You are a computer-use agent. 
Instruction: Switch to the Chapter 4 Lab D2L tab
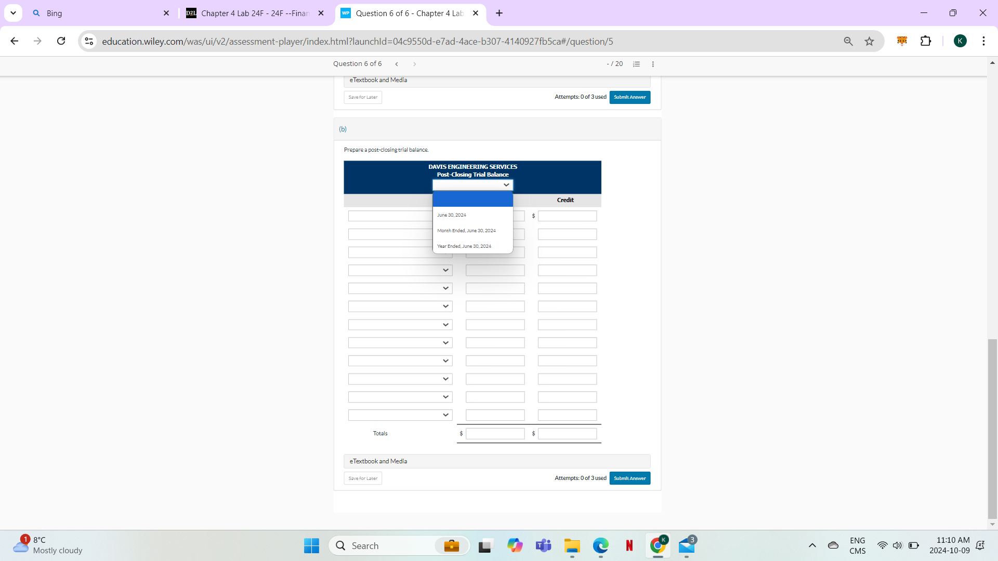coord(249,13)
